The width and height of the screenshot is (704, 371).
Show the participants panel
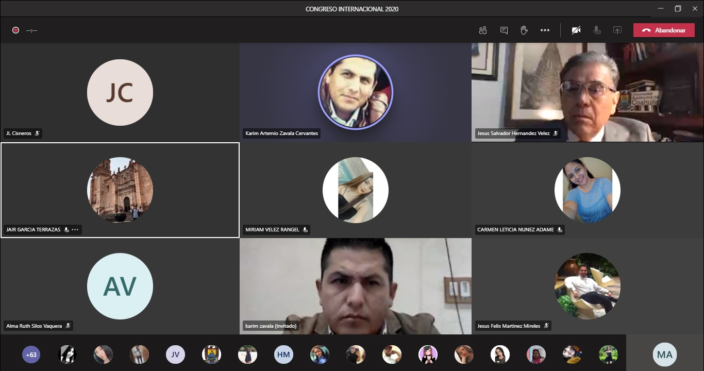[x=482, y=30]
